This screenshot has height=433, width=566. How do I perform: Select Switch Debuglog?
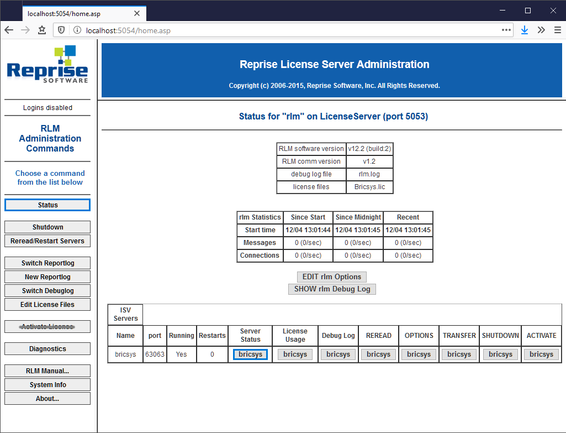click(x=47, y=290)
